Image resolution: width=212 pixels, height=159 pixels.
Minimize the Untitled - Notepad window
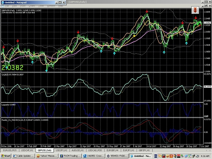point(57,2)
